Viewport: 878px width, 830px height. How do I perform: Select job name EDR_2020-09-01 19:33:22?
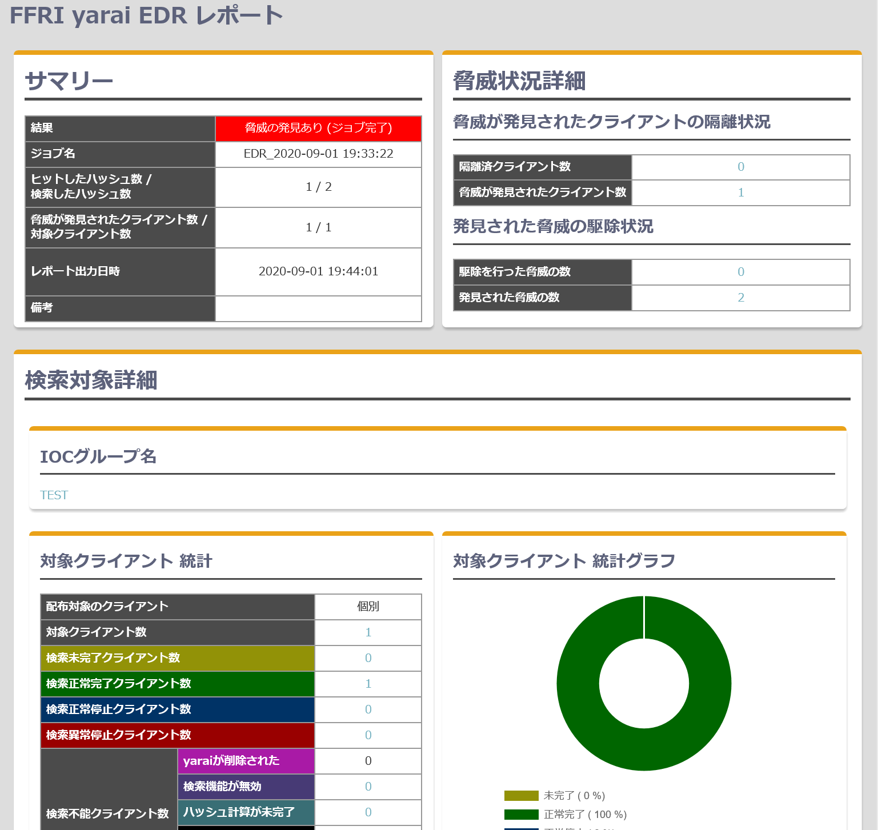pos(318,154)
